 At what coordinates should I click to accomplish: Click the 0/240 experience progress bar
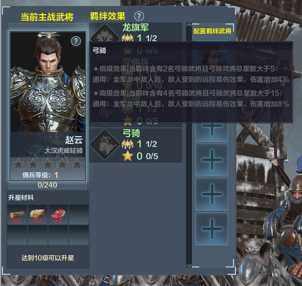(x=47, y=185)
